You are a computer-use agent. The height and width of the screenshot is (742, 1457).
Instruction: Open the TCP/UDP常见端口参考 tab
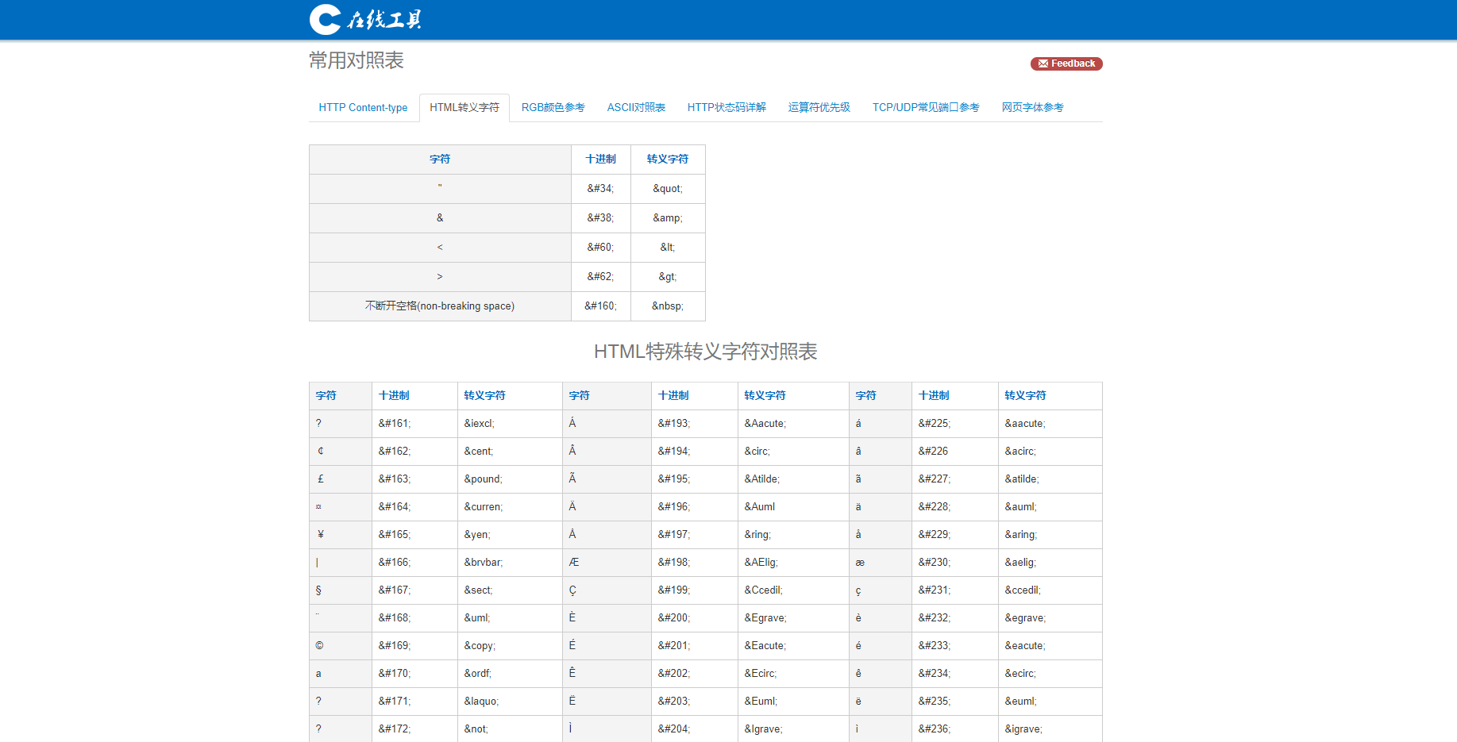(x=926, y=107)
